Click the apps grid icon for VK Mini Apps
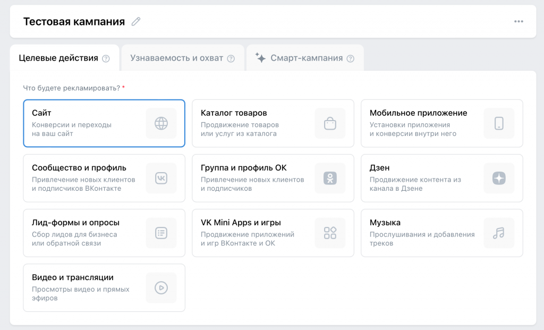Screen dimensions: 544x330 [330, 233]
